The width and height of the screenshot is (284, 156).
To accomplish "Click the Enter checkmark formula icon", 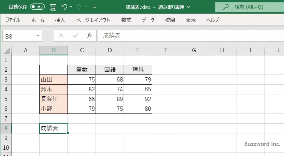I will point(75,35).
